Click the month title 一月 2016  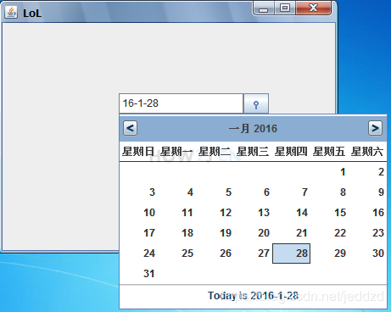[253, 129]
